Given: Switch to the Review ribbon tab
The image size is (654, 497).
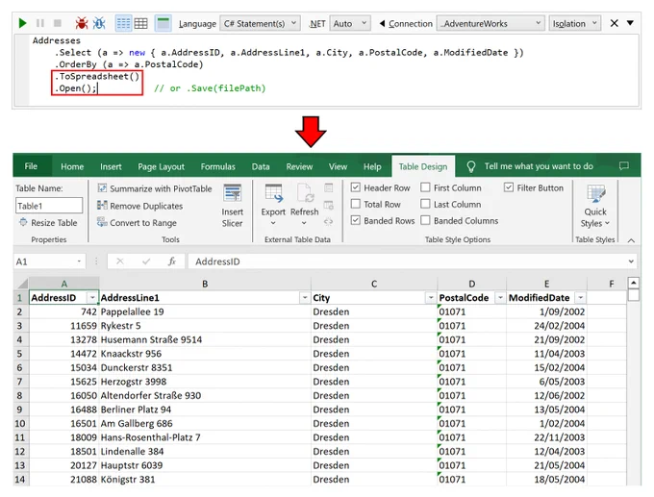Looking at the screenshot, I should [299, 166].
